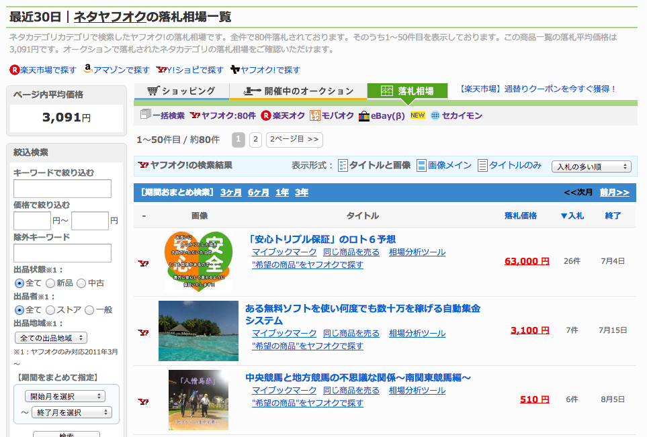
Task: Select the title-only display icon
Action: pos(482,165)
